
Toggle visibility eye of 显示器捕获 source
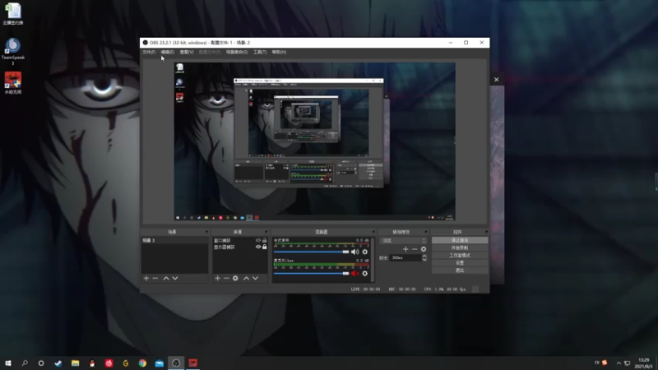pyautogui.click(x=258, y=247)
